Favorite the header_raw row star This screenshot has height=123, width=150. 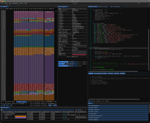pyautogui.click(x=1, y=115)
